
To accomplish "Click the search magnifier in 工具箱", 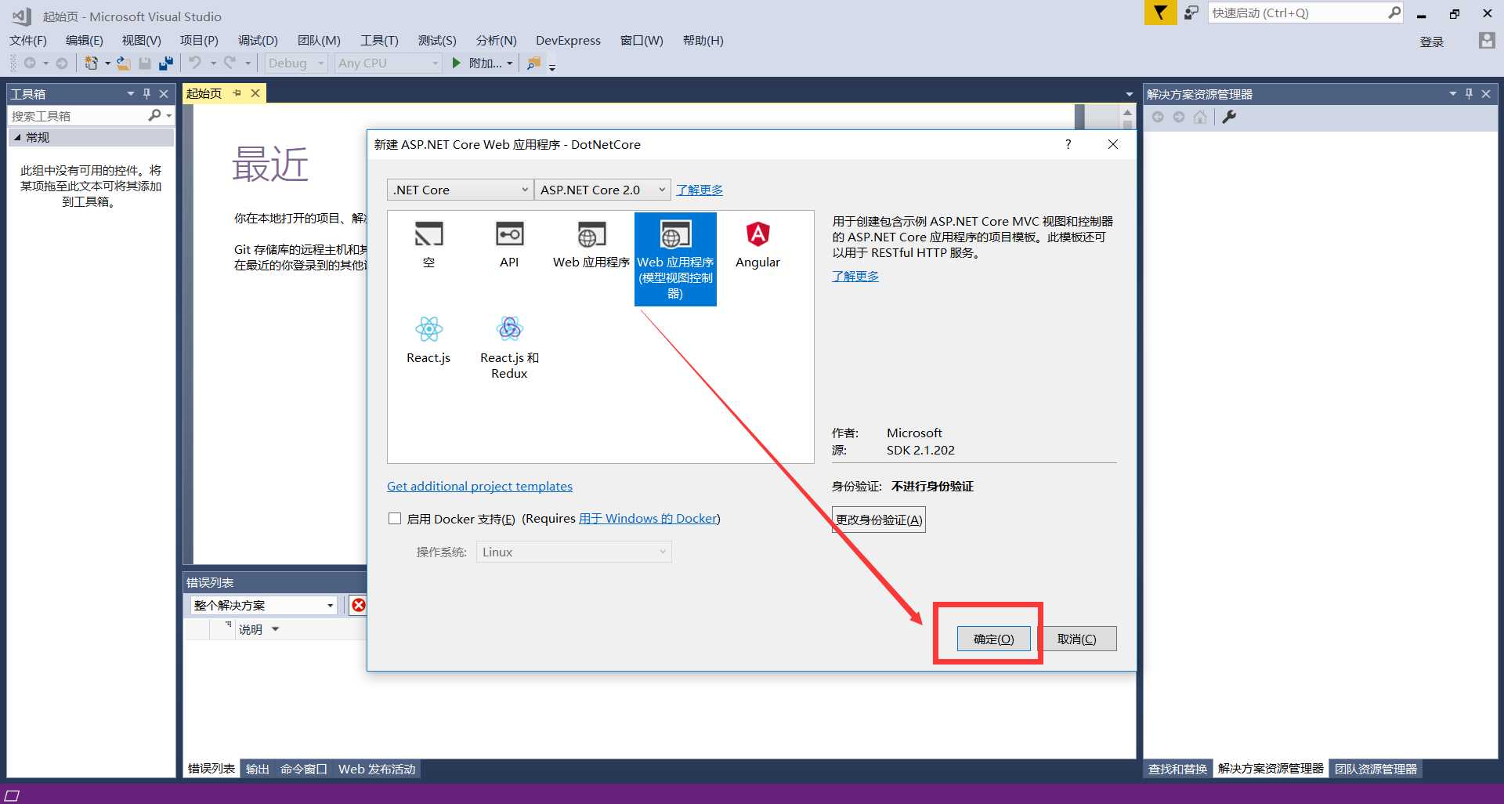I will click(154, 115).
